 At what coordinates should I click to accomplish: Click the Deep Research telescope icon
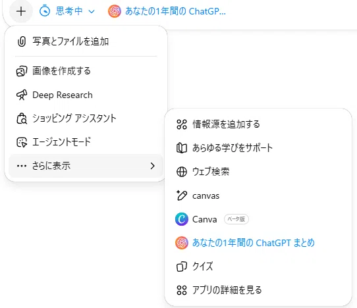click(x=22, y=95)
